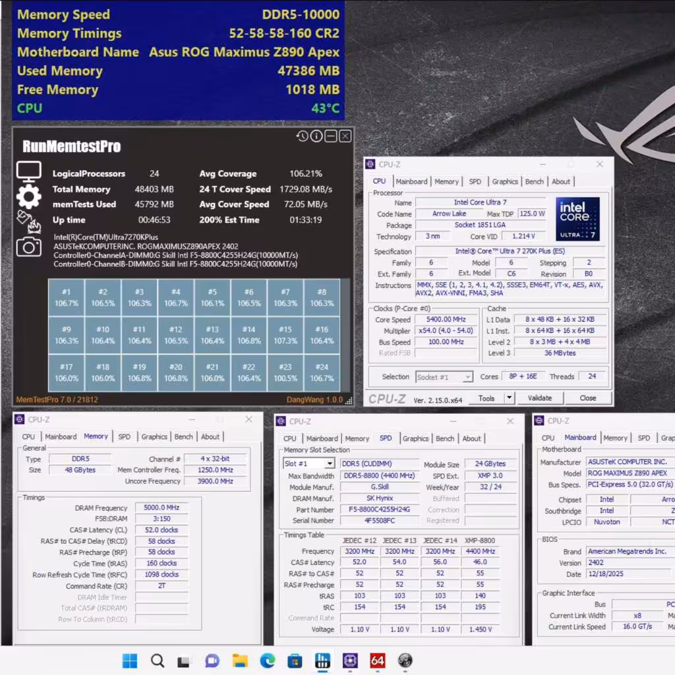Open the Chat icon on taskbar
This screenshot has height=675, width=675.
(x=212, y=660)
